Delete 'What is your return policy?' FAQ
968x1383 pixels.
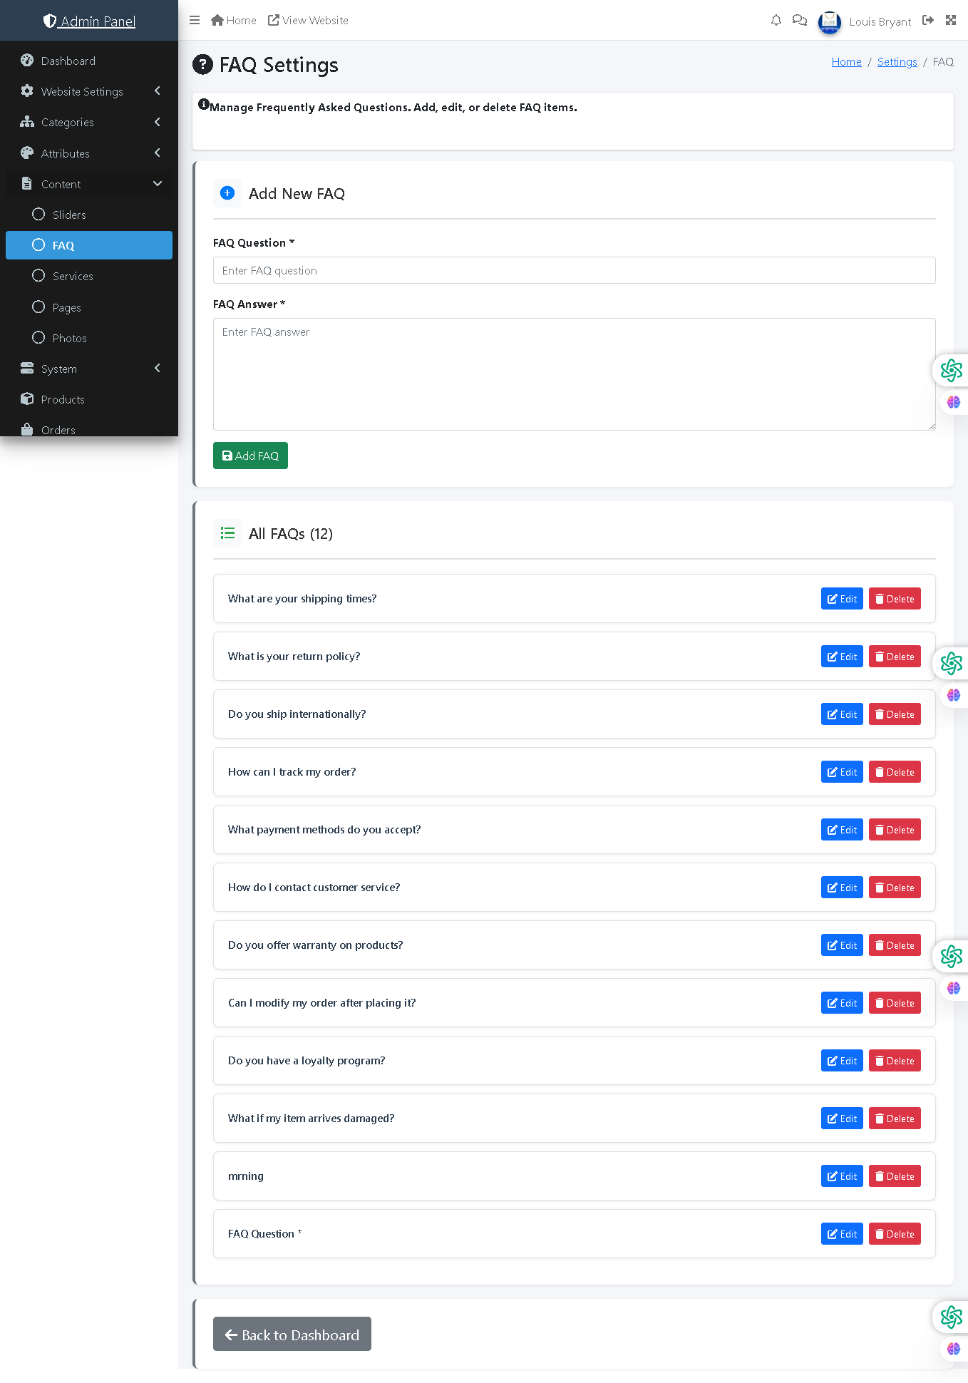[895, 657]
